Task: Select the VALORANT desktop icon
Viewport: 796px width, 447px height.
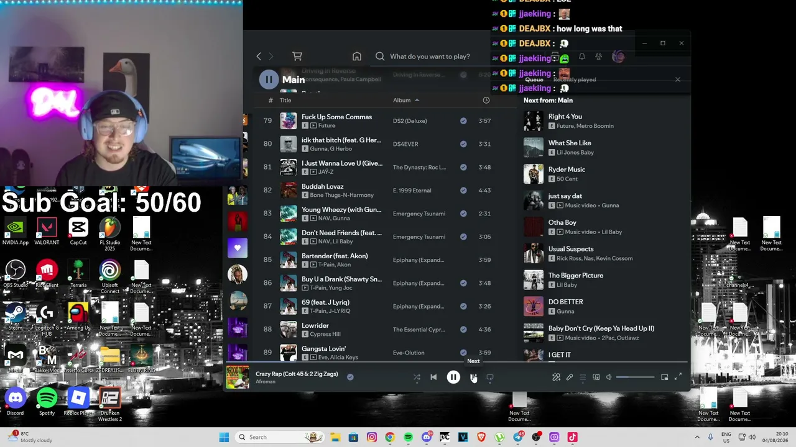Action: click(x=47, y=232)
